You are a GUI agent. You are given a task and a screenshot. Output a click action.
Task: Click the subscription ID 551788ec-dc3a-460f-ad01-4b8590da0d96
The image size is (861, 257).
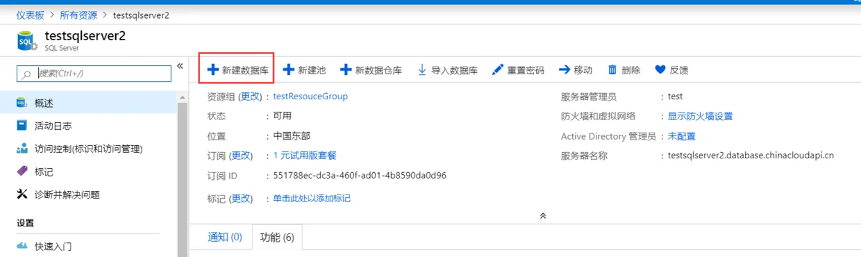pyautogui.click(x=360, y=176)
